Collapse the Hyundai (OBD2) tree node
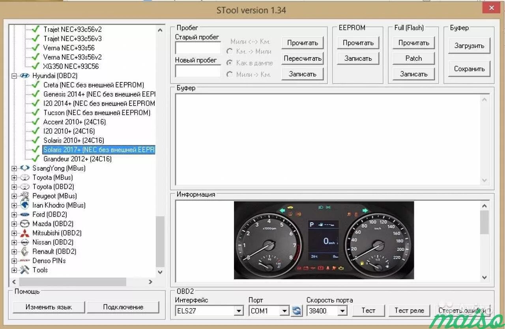This screenshot has width=505, height=329. [x=14, y=76]
